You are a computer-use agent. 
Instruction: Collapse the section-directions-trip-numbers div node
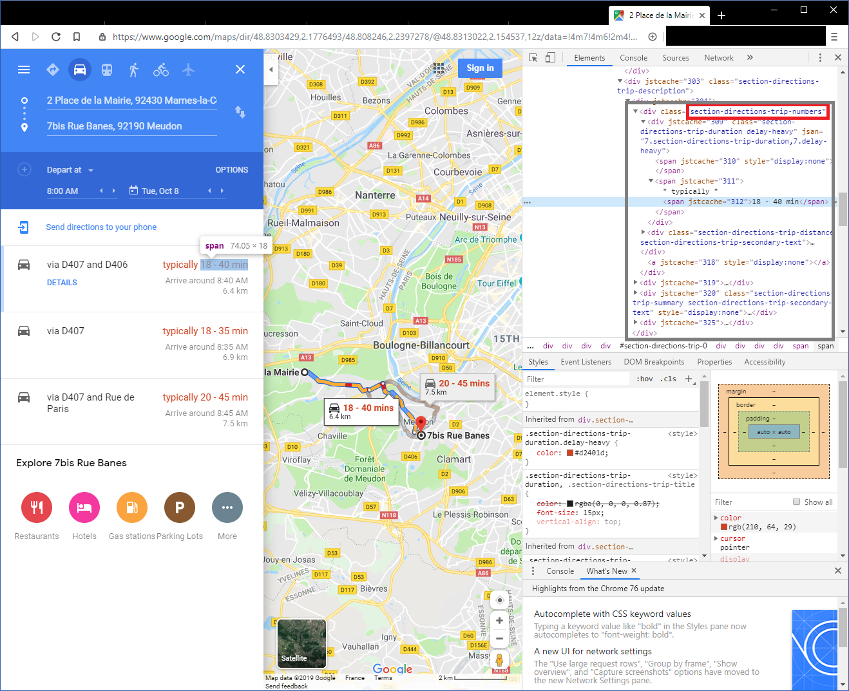pos(634,111)
